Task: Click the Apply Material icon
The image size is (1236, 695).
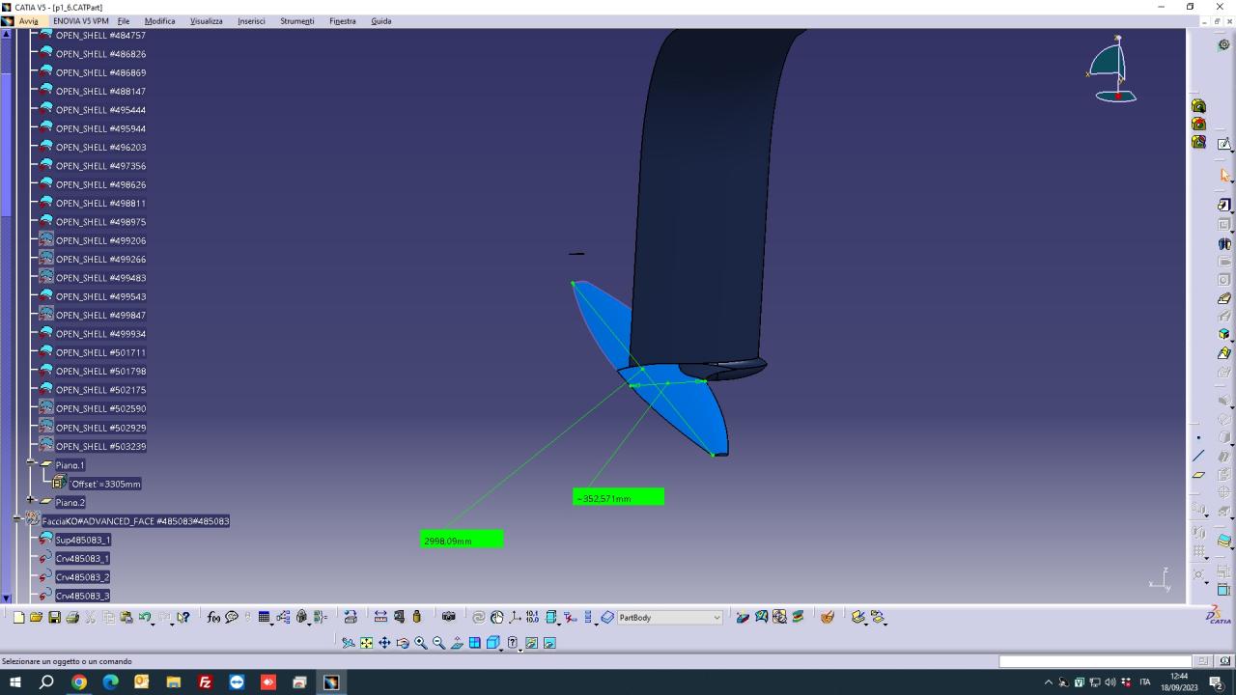Action: point(828,618)
